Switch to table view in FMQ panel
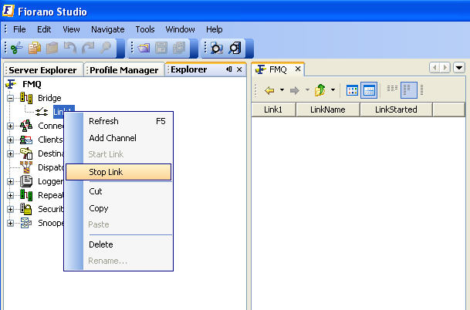The width and height of the screenshot is (470, 310). 369,90
